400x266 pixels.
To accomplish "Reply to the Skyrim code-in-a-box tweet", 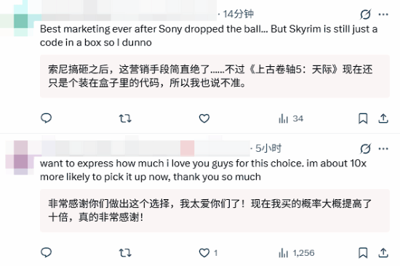I will [46, 118].
